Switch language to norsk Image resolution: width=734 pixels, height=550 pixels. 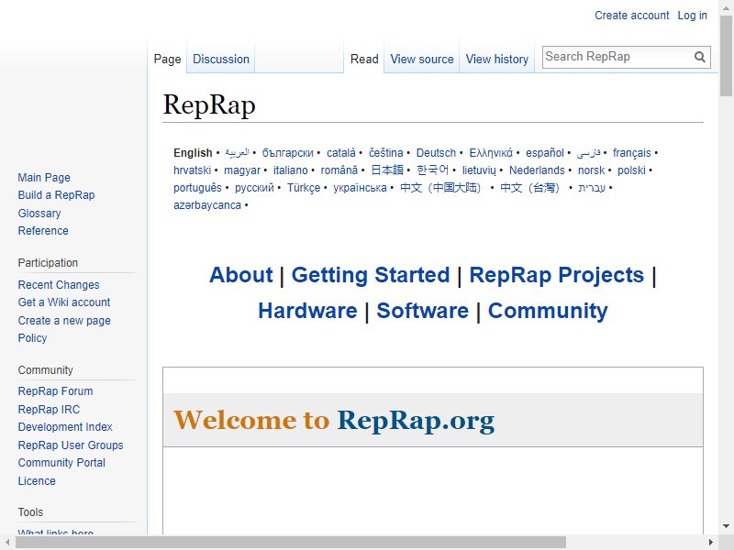(x=591, y=170)
